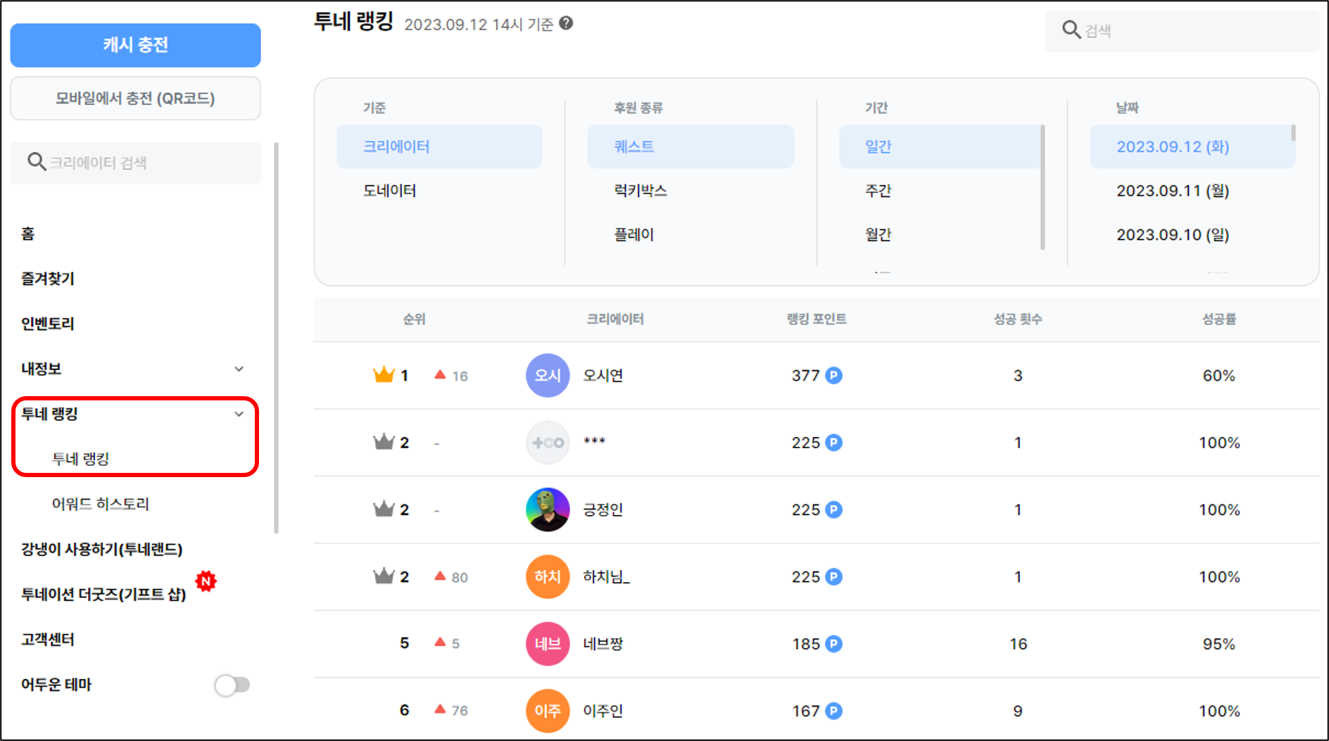The image size is (1329, 741).
Task: Select 주간 under 기간
Action: (878, 191)
